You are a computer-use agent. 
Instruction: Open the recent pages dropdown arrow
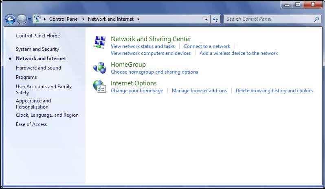pyautogui.click(x=30, y=20)
